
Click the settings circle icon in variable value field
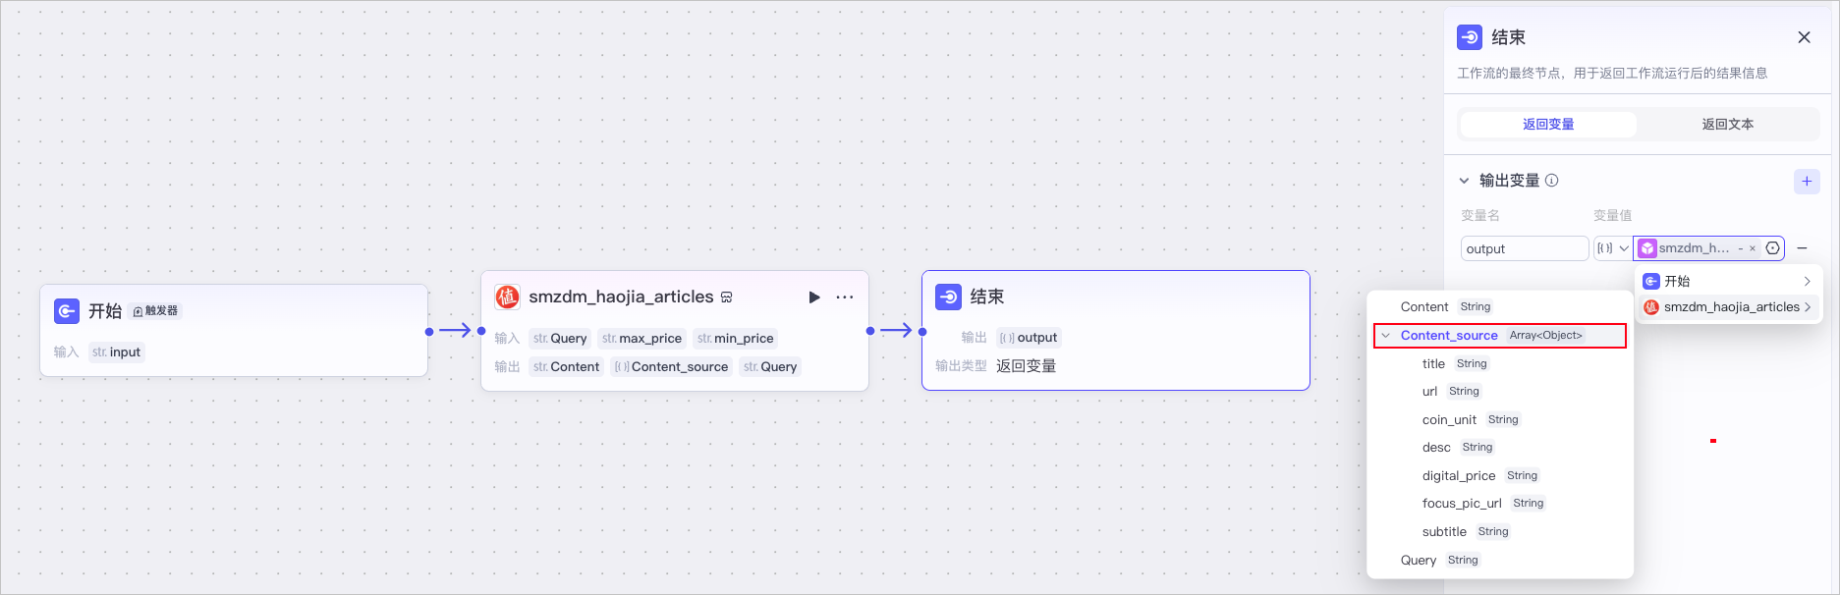pos(1772,248)
